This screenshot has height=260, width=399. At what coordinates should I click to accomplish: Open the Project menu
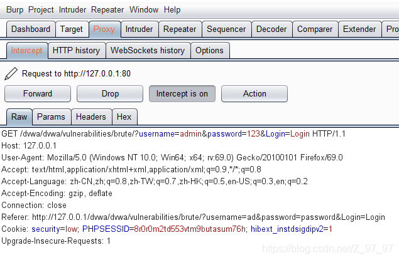click(x=41, y=9)
